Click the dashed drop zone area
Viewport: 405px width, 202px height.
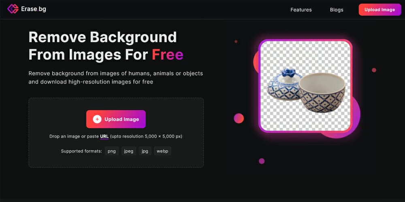(116, 133)
